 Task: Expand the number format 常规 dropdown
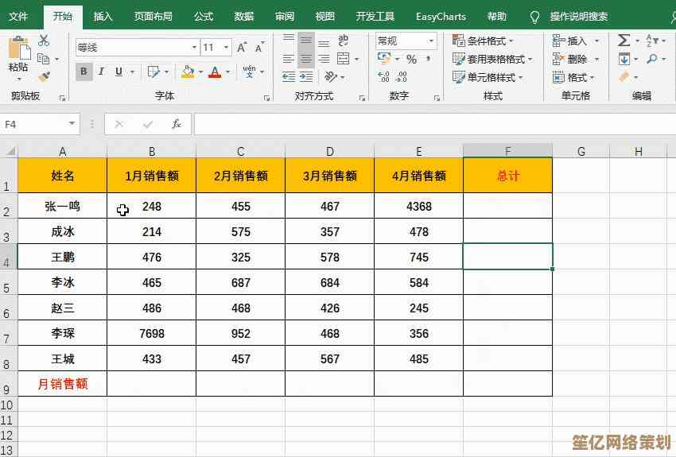431,41
